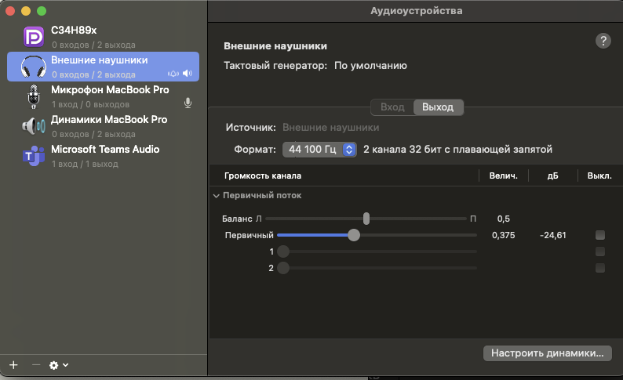Switch to the Выход tab

tap(438, 107)
